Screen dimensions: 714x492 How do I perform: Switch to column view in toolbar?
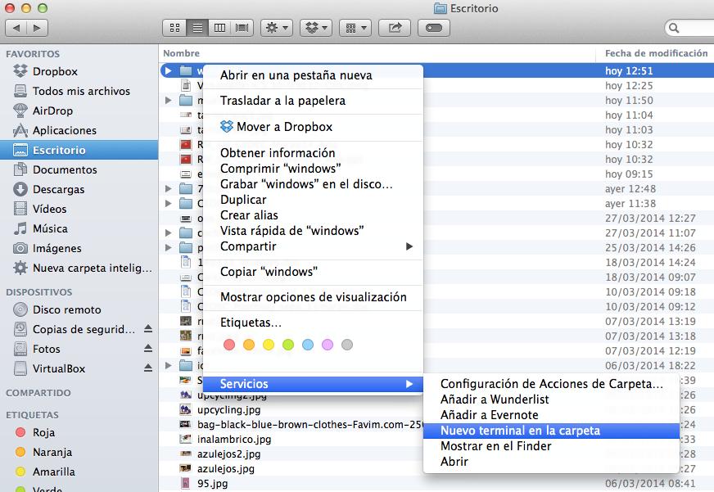click(x=219, y=28)
